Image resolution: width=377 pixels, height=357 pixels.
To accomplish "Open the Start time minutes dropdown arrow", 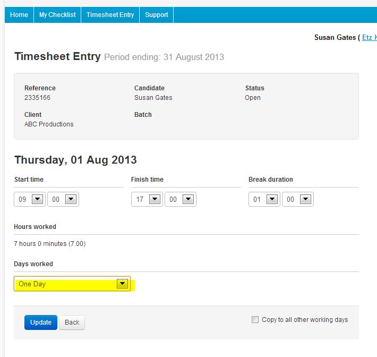I will click(x=71, y=199).
